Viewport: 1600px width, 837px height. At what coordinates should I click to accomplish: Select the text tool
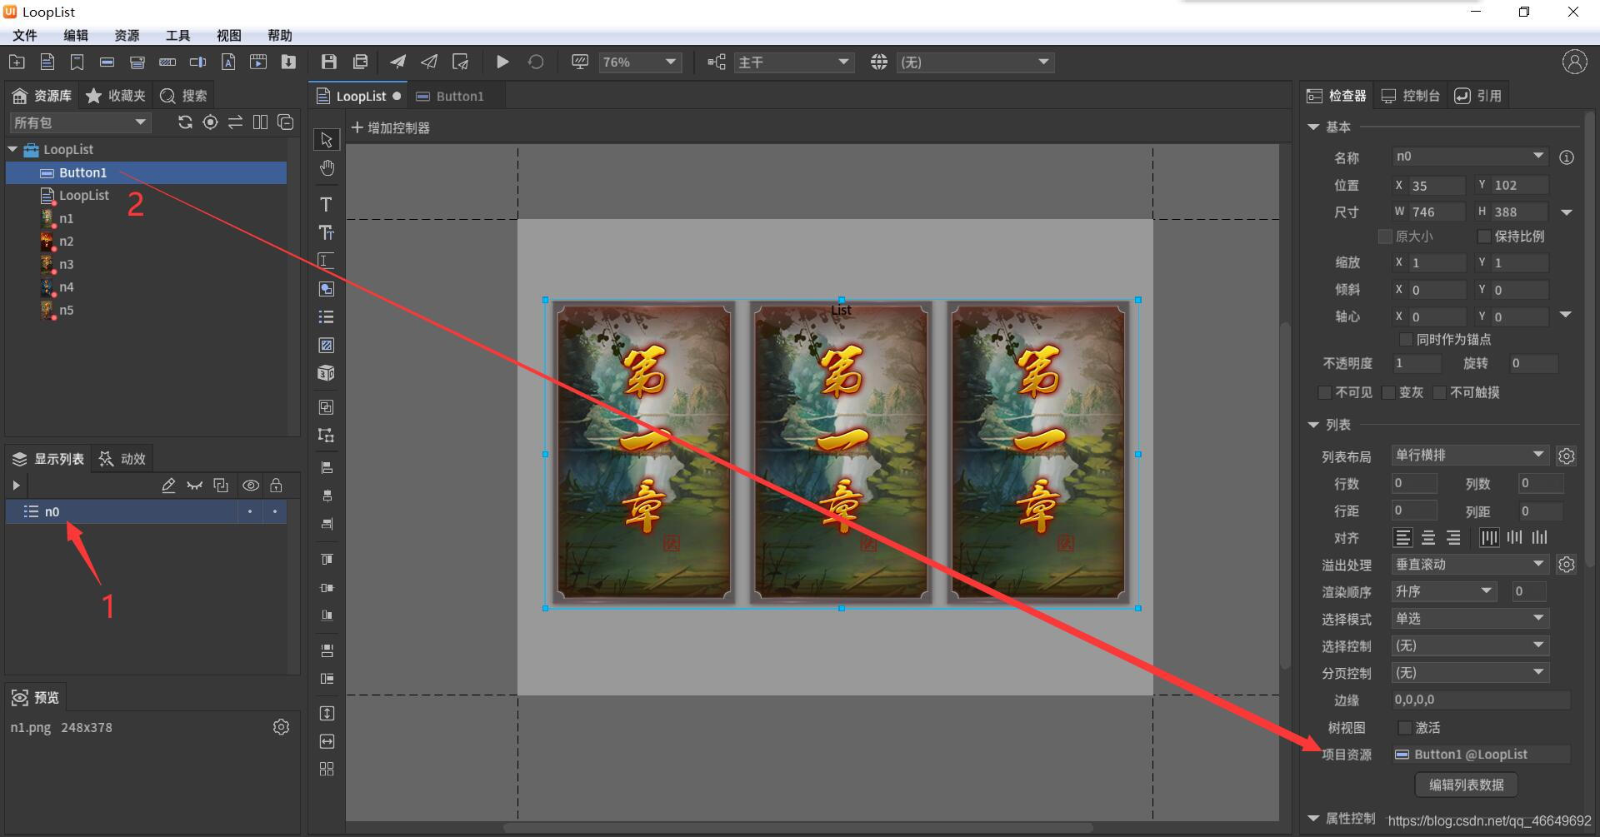tap(327, 205)
